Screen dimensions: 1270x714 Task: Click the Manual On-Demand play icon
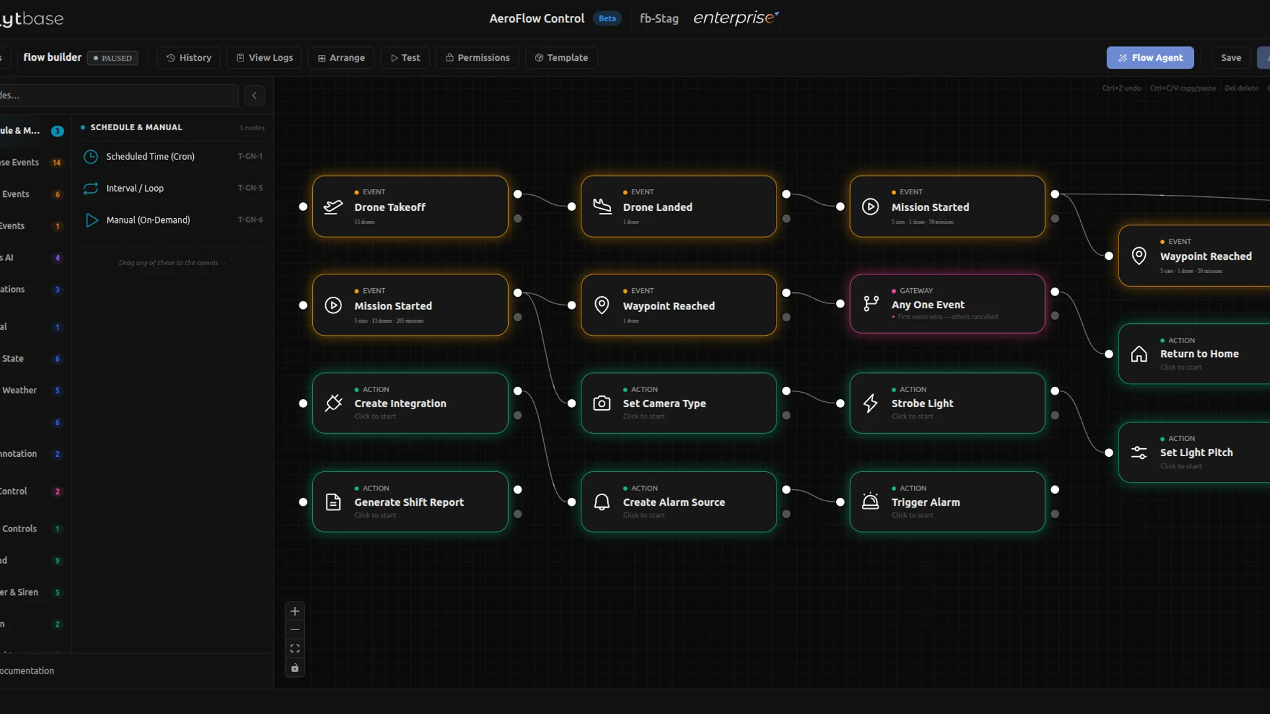92,220
